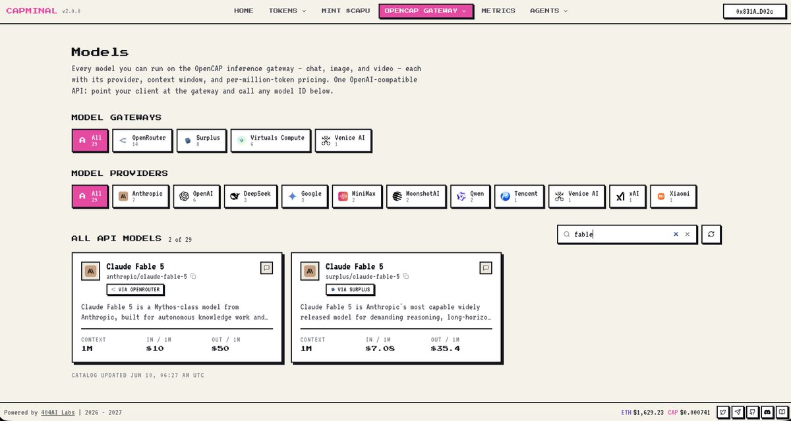Filter providers by MiniMax
The width and height of the screenshot is (791, 421).
(357, 196)
